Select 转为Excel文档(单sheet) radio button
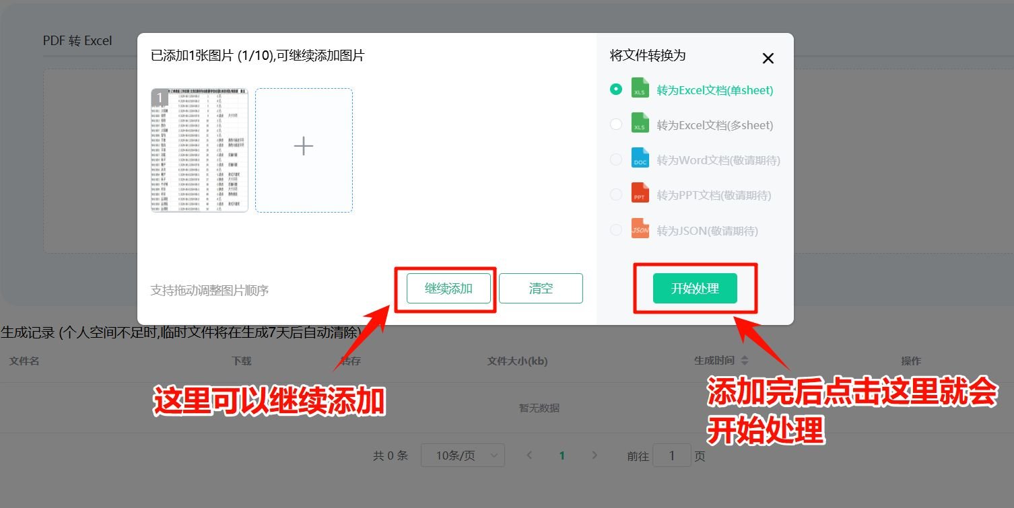The height and width of the screenshot is (508, 1014). [x=615, y=88]
